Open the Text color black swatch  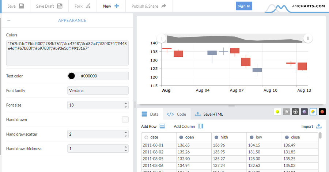tap(71, 76)
